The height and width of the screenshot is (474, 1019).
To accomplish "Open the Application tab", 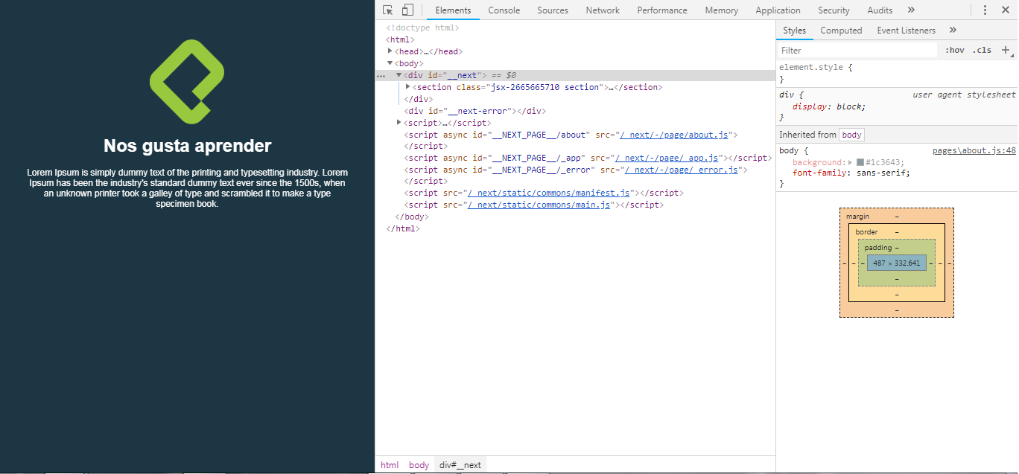I will [x=778, y=10].
